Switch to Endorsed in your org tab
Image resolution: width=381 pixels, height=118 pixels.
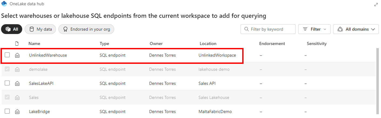pyautogui.click(x=86, y=29)
